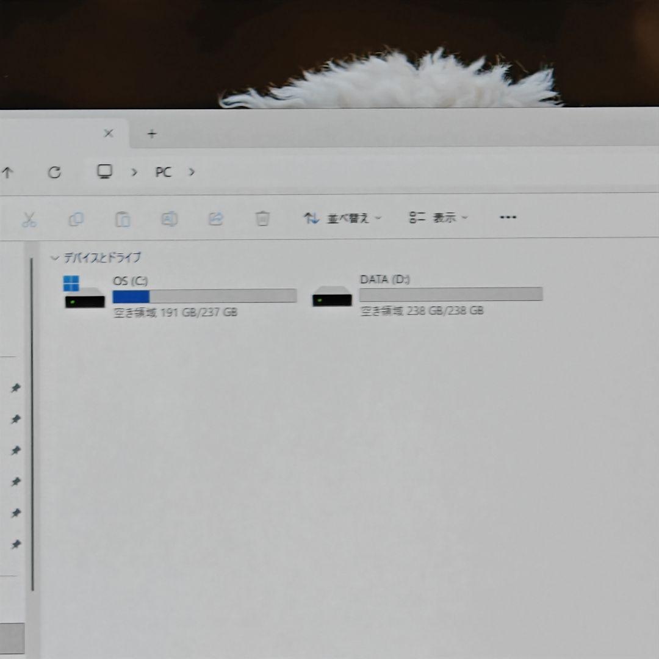Go up one folder level arrow

[7, 173]
